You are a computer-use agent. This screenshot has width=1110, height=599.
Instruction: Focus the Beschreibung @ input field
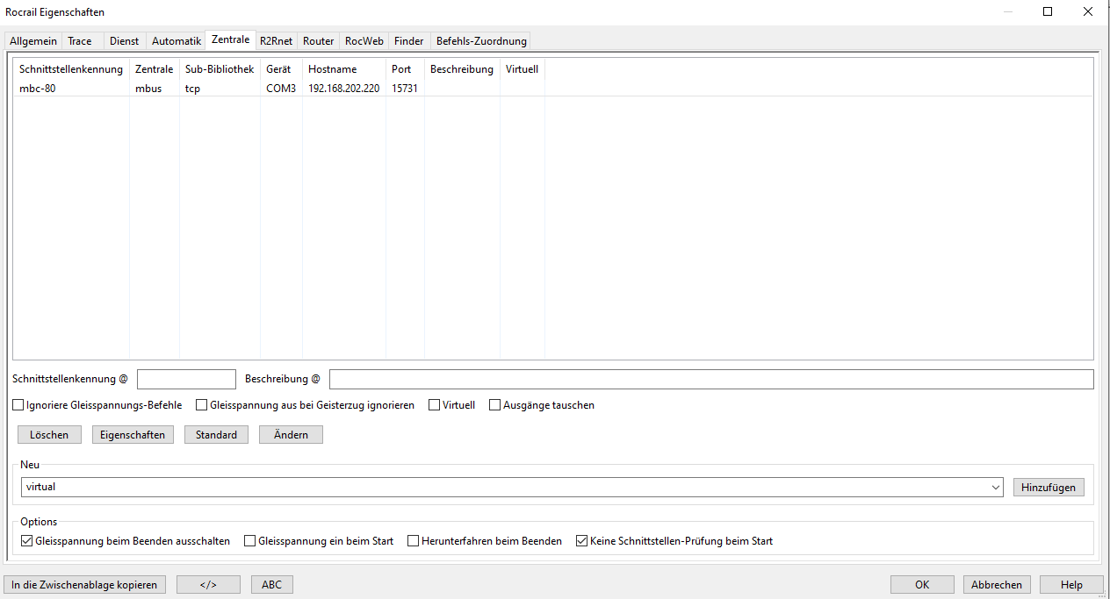(x=711, y=379)
